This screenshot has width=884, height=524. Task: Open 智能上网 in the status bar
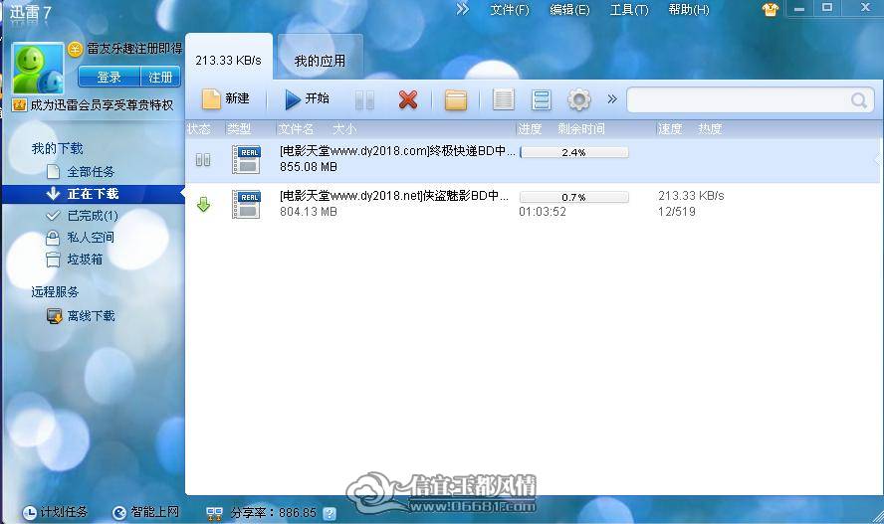coord(146,512)
